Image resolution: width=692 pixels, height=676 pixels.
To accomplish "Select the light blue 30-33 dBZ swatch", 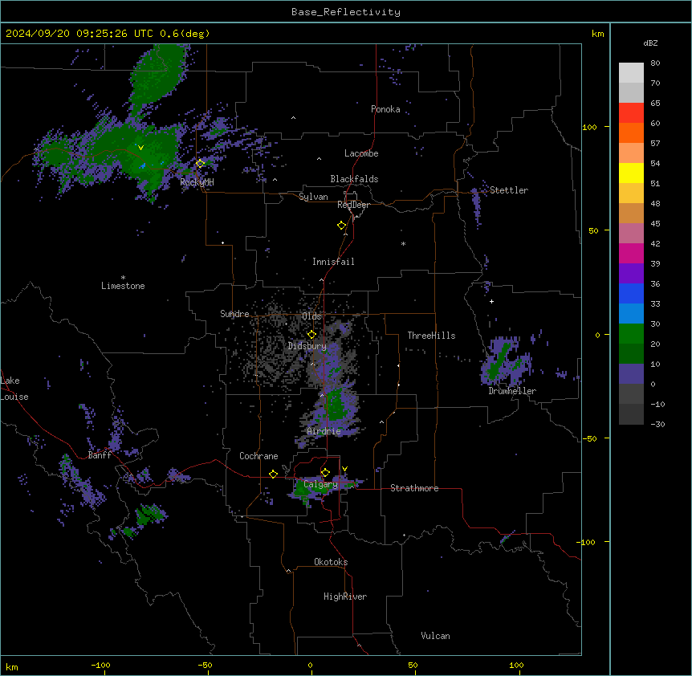I will coord(631,314).
